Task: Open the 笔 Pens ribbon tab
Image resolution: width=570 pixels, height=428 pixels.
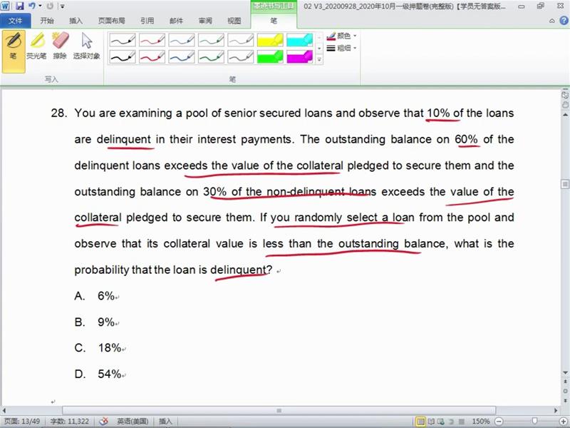Action: tap(274, 21)
